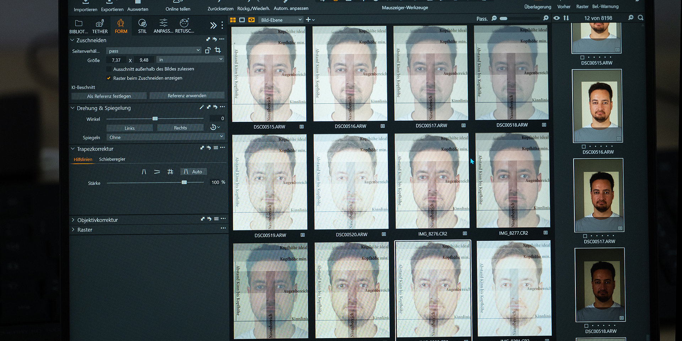This screenshot has height=341, width=682.
Task: Reset the Zuschneiden tool
Action: click(x=215, y=39)
